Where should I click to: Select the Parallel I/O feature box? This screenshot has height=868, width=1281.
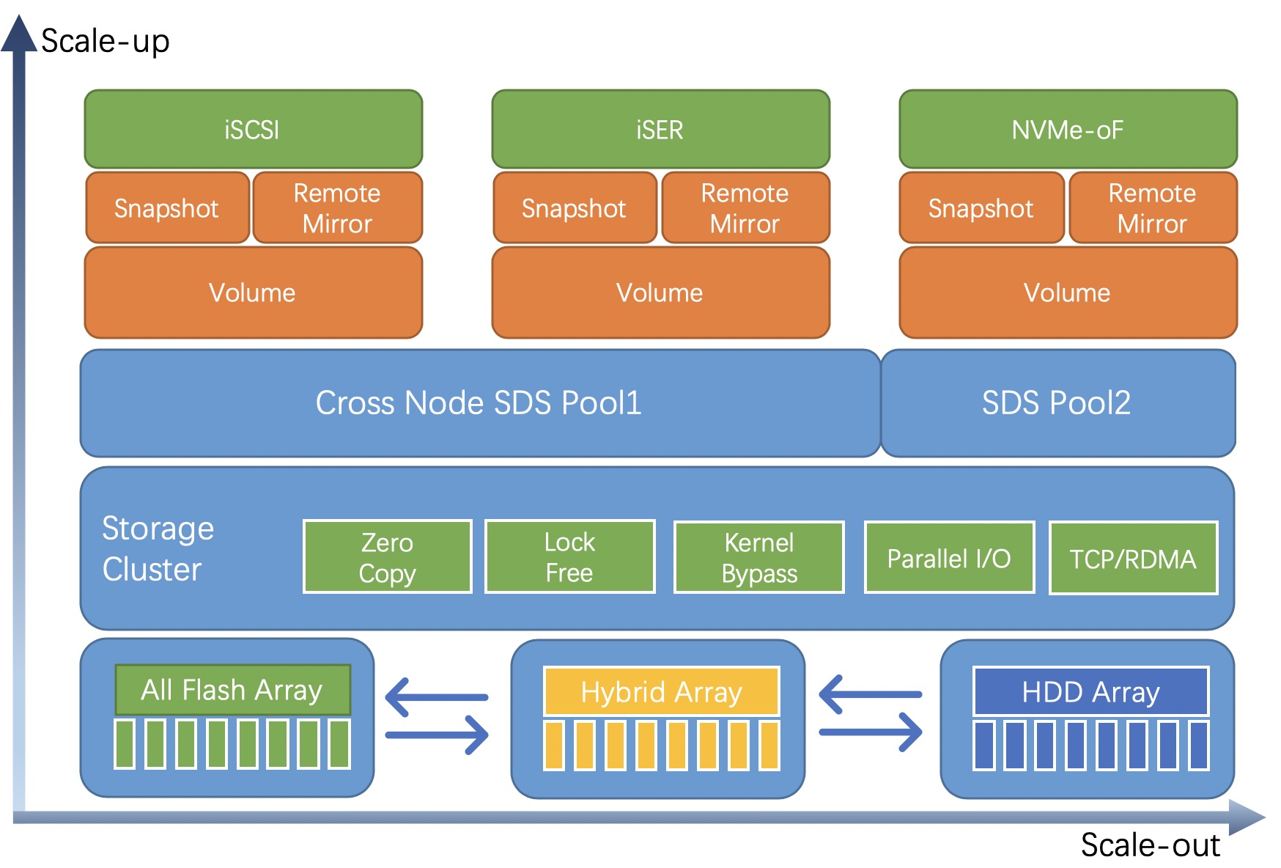[950, 558]
